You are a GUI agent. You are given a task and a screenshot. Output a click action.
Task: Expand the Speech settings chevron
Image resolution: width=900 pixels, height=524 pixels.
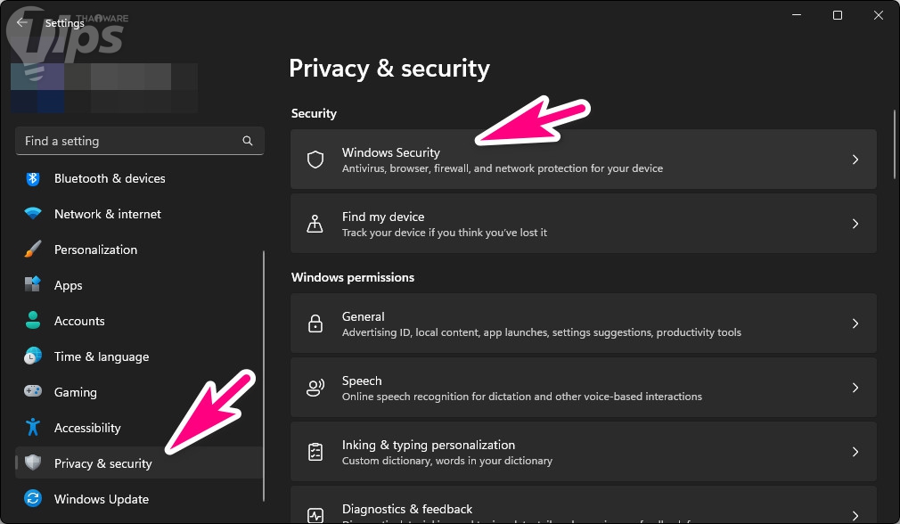coord(855,388)
